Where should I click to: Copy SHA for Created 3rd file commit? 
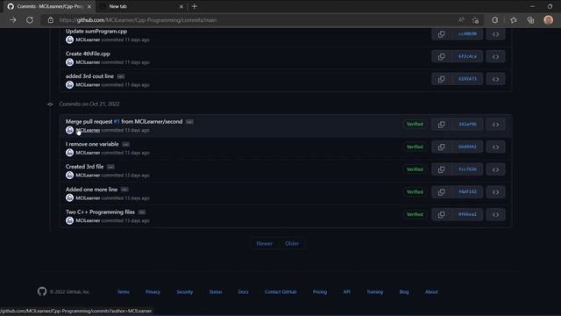point(441,169)
